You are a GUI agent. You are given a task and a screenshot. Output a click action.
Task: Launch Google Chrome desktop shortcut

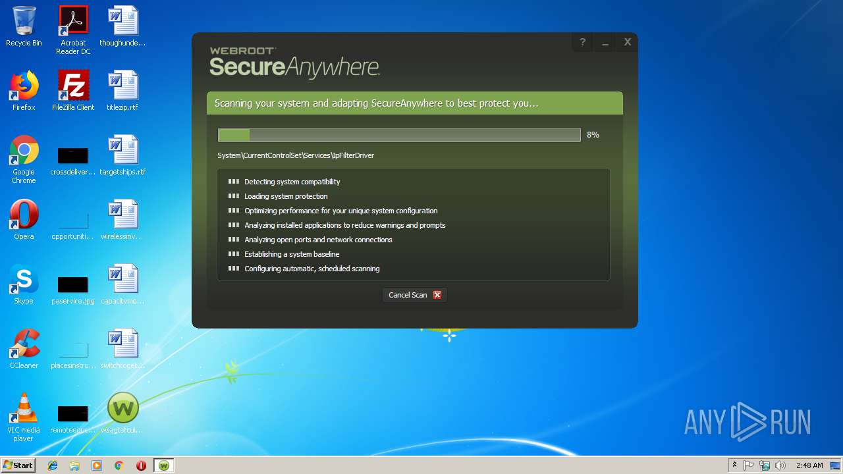pos(24,159)
